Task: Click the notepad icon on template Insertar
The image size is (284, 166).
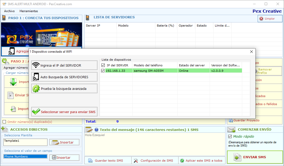Action: pos(55,142)
